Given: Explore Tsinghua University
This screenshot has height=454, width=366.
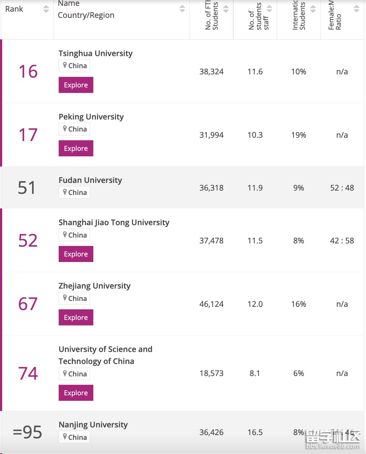Looking at the screenshot, I should pos(76,85).
